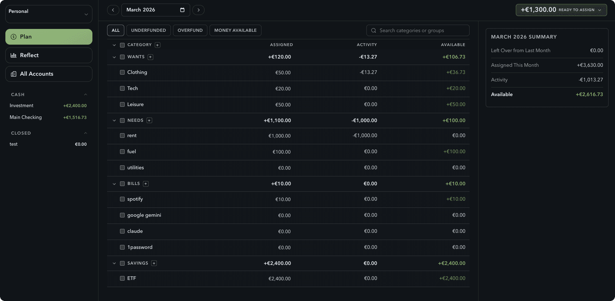This screenshot has width=615, height=301.
Task: Check the NEEDS group checkbox
Action: pos(122,120)
